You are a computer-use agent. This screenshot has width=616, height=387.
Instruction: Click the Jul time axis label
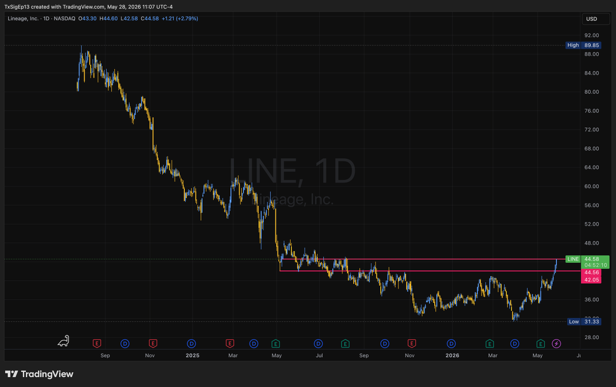[x=319, y=355]
